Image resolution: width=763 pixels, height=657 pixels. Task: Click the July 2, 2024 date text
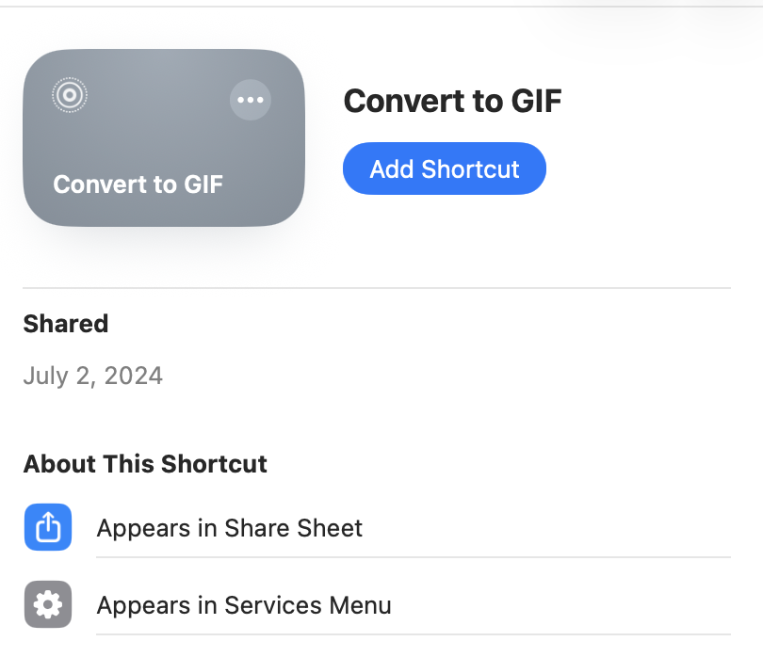pyautogui.click(x=93, y=376)
